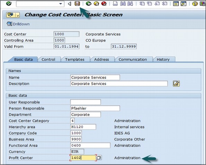
Task: Click the green Back arrow icon
Action: [x=89, y=4]
